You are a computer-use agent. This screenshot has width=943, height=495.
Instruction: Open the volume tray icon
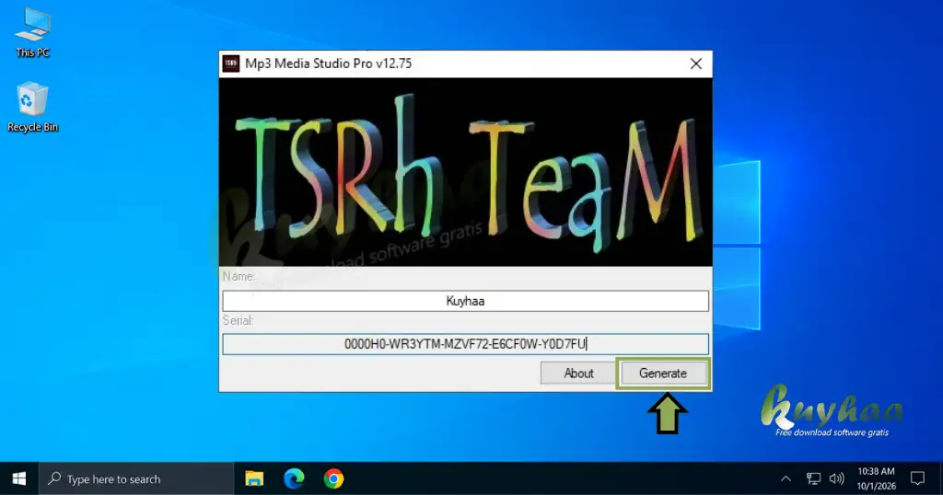[x=836, y=478]
